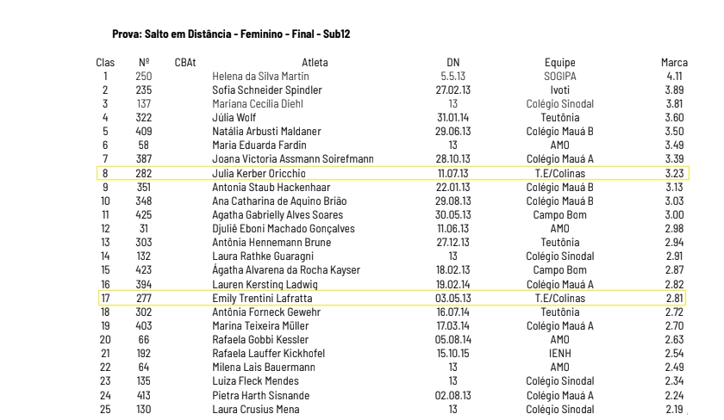Click the 'CBAt' column header

tap(184, 63)
